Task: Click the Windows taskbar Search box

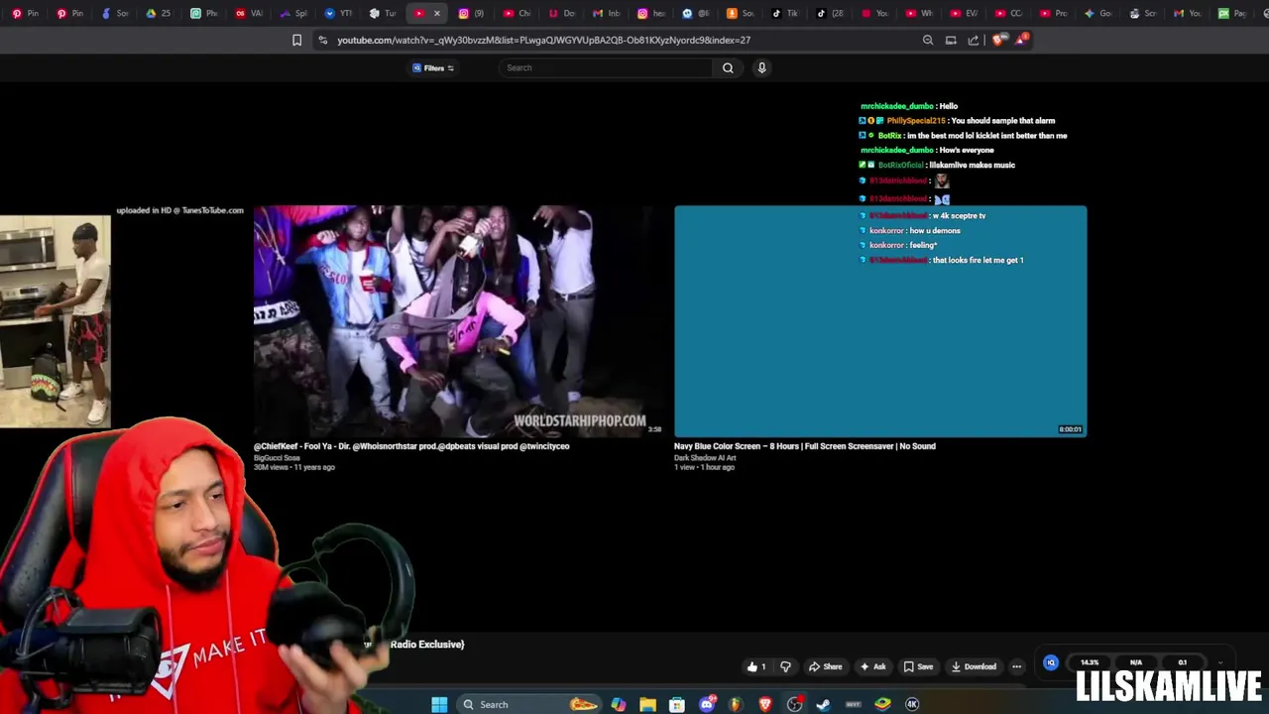Action: tap(530, 704)
